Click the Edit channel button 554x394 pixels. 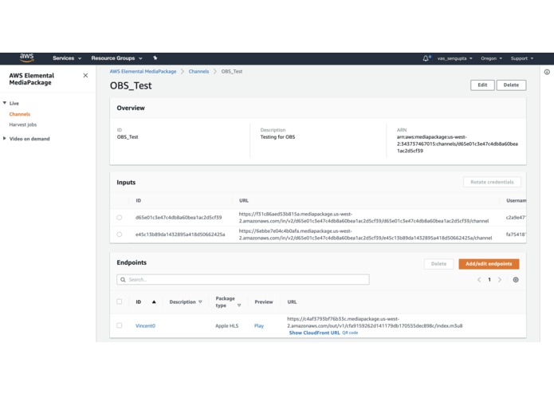[x=482, y=85]
